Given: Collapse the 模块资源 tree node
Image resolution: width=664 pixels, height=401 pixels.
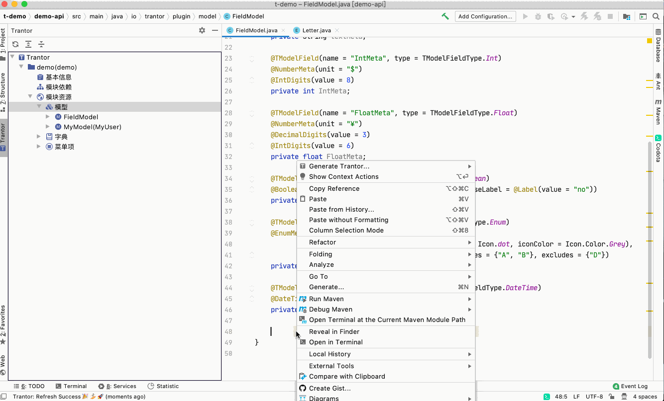Looking at the screenshot, I should click(30, 97).
